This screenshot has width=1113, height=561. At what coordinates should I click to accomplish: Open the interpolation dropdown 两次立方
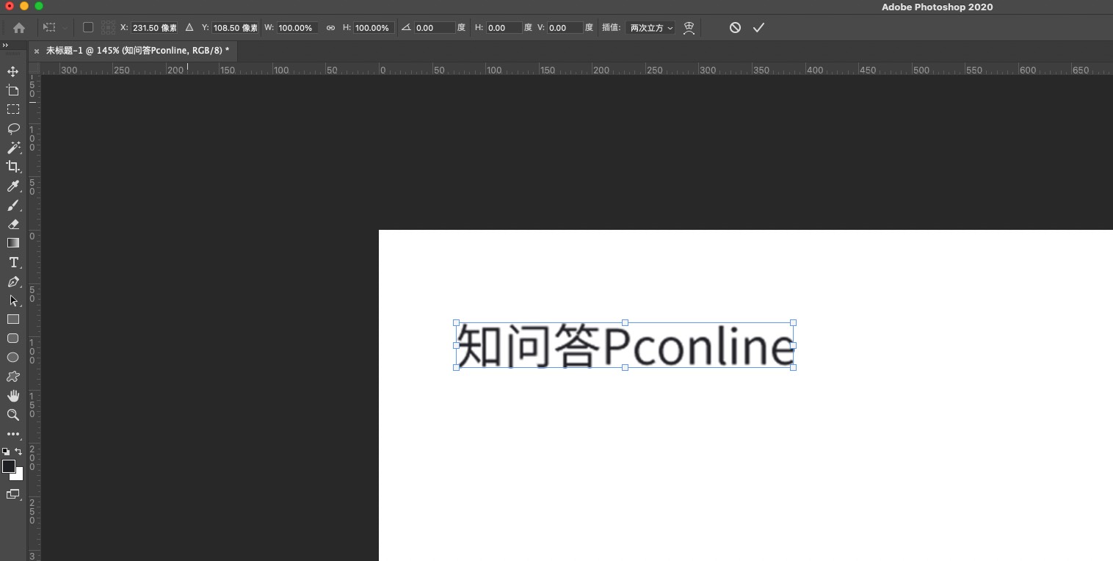click(x=650, y=28)
